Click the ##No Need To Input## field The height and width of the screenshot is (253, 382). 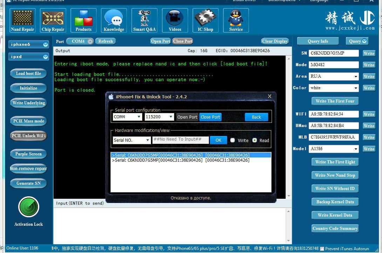click(x=180, y=140)
